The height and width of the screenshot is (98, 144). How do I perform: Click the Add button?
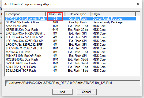point(62,92)
